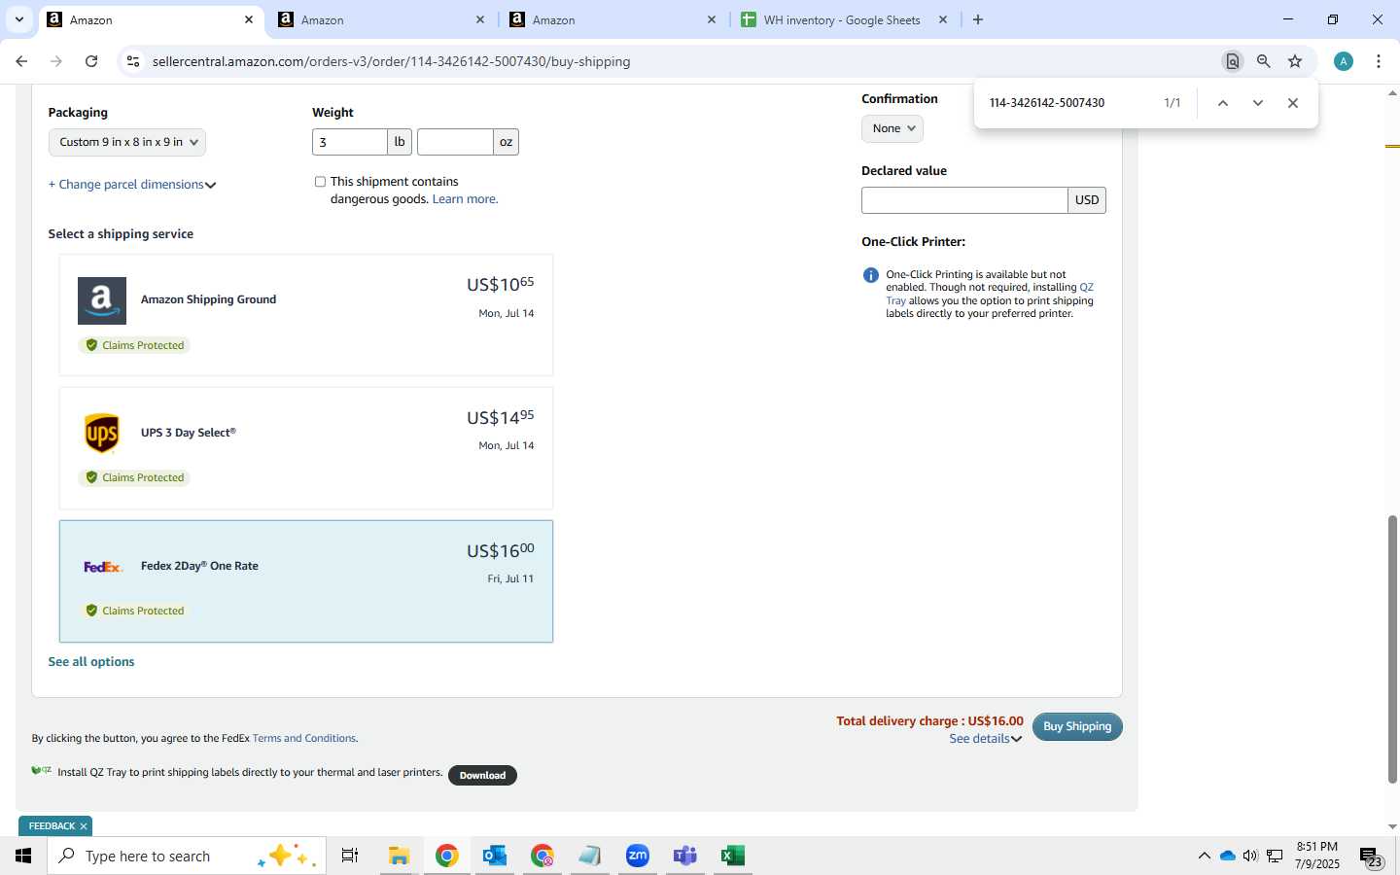Screen dimensions: 1400x875
Task: Open site information icon in address bar
Action: (x=133, y=61)
